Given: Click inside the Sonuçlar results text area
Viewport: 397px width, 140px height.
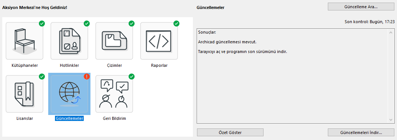Looking at the screenshot, I should 292,76.
